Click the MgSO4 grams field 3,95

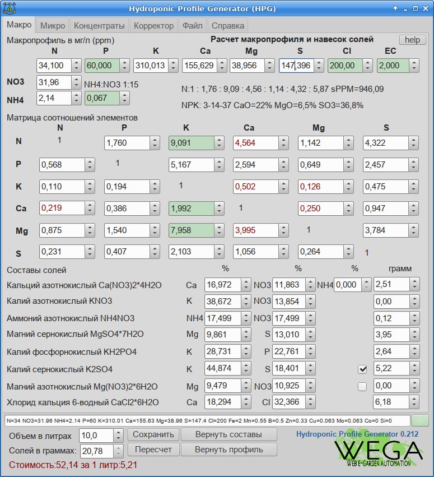coord(391,335)
